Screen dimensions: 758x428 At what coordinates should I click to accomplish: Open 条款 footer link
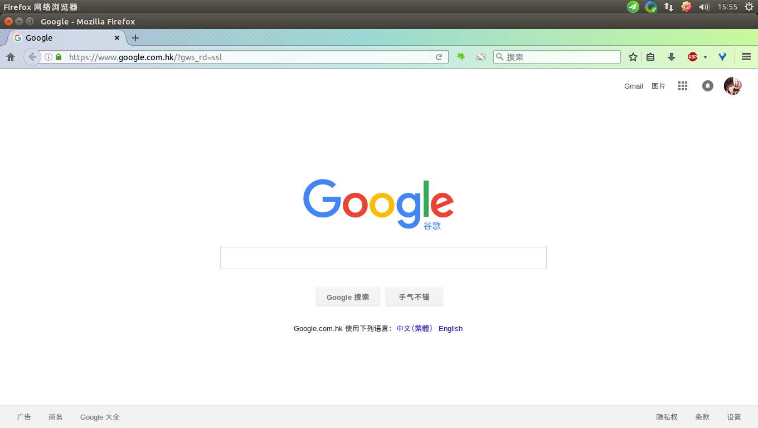[702, 417]
